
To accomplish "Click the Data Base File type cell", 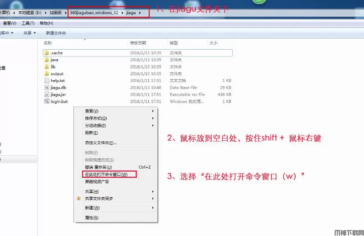I will click(183, 87).
